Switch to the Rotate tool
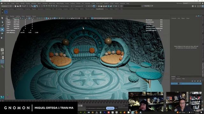 tap(2, 33)
